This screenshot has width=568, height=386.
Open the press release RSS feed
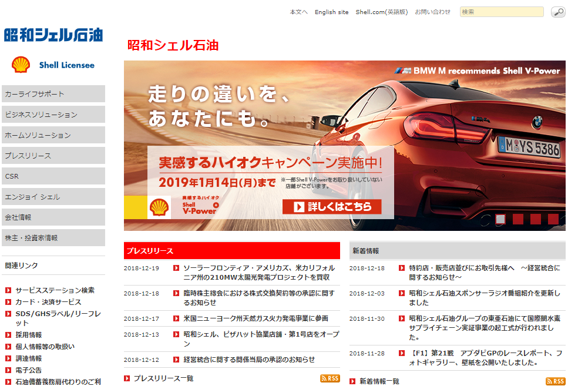click(x=330, y=378)
